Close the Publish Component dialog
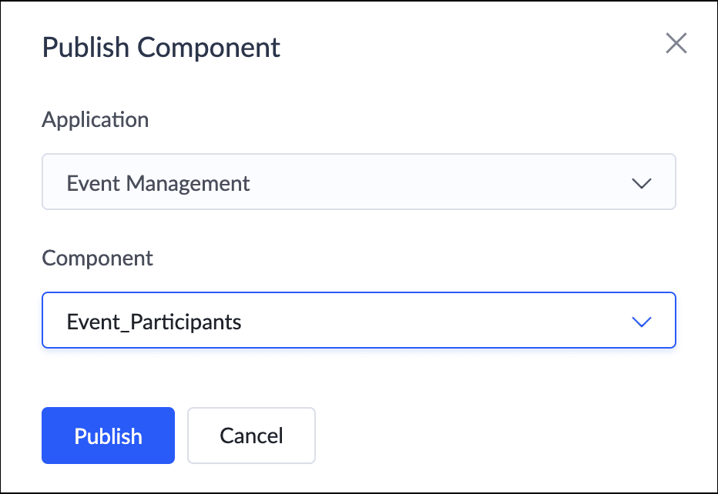Screen dimensions: 718x494 point(676,44)
